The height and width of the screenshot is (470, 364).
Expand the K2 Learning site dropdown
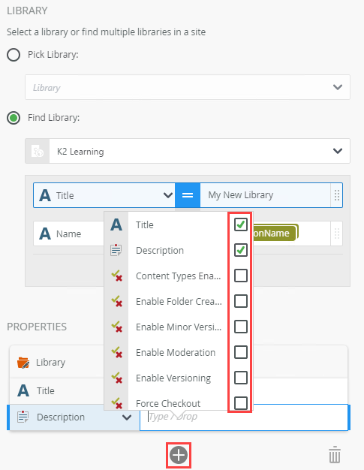coord(338,151)
